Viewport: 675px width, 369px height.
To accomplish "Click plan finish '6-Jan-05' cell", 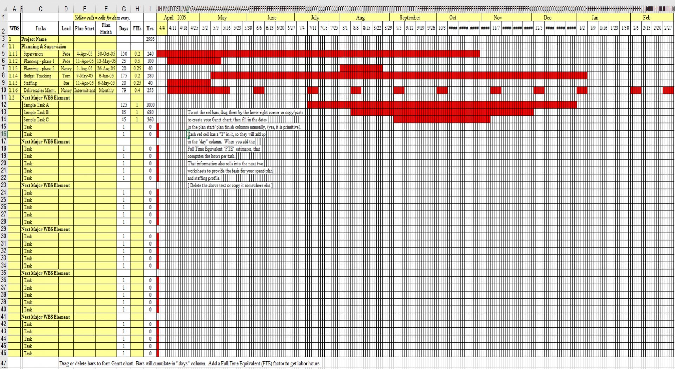I will pyautogui.click(x=106, y=76).
